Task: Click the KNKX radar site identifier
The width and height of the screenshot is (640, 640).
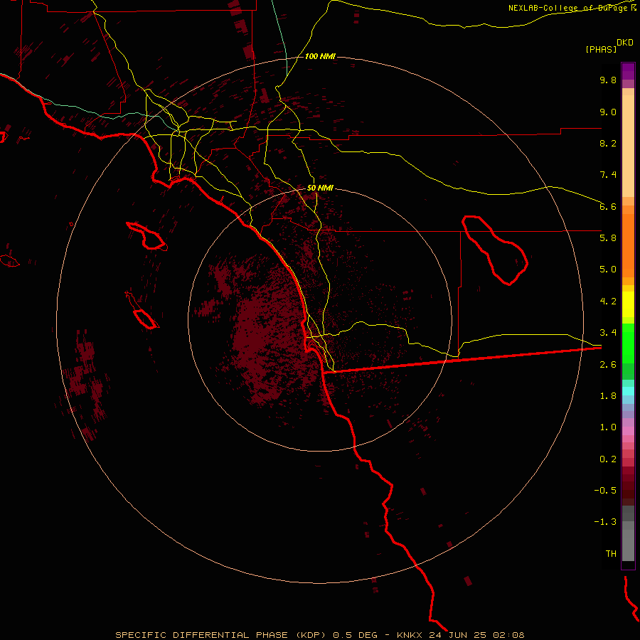Action: point(410,635)
